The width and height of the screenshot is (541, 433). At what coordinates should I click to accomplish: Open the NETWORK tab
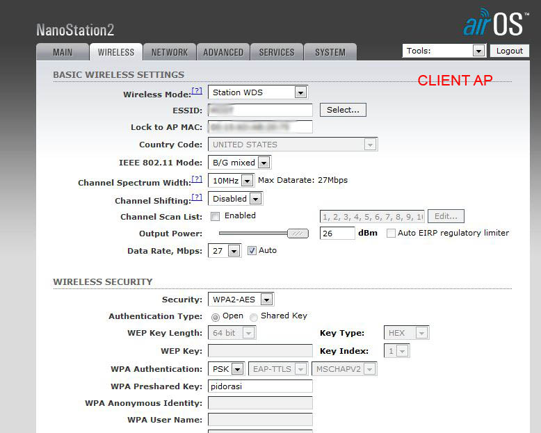tap(170, 52)
